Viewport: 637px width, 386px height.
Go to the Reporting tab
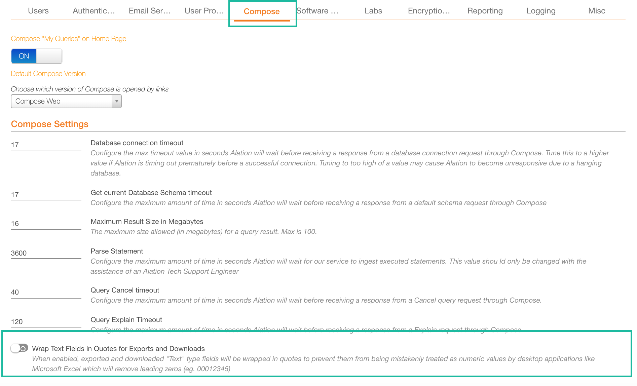(x=485, y=11)
